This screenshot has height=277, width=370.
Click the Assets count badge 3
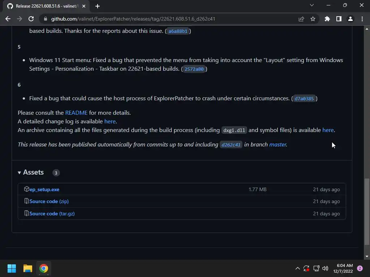(56, 173)
